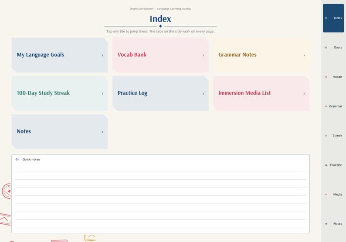
Task: Click chevron on 100-Day Study Streak tile
Action: pyautogui.click(x=102, y=94)
